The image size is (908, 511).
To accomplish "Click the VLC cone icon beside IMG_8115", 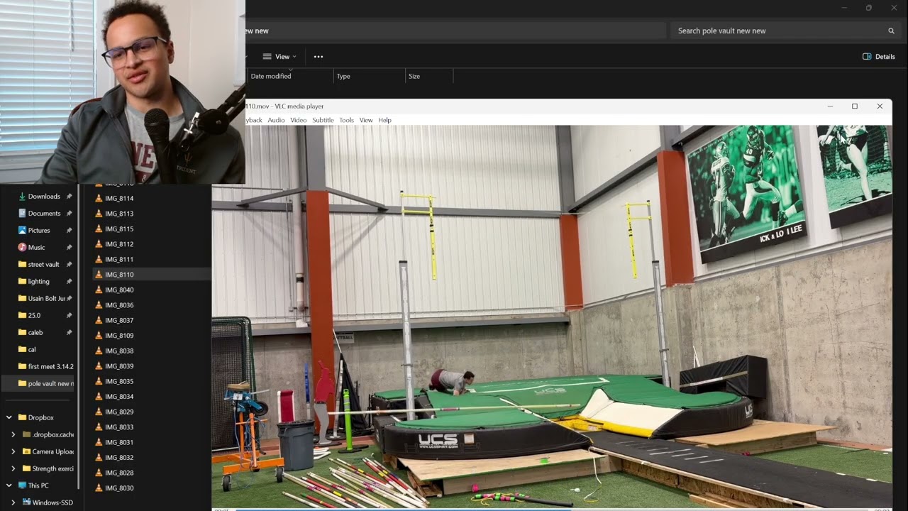I will [x=99, y=229].
